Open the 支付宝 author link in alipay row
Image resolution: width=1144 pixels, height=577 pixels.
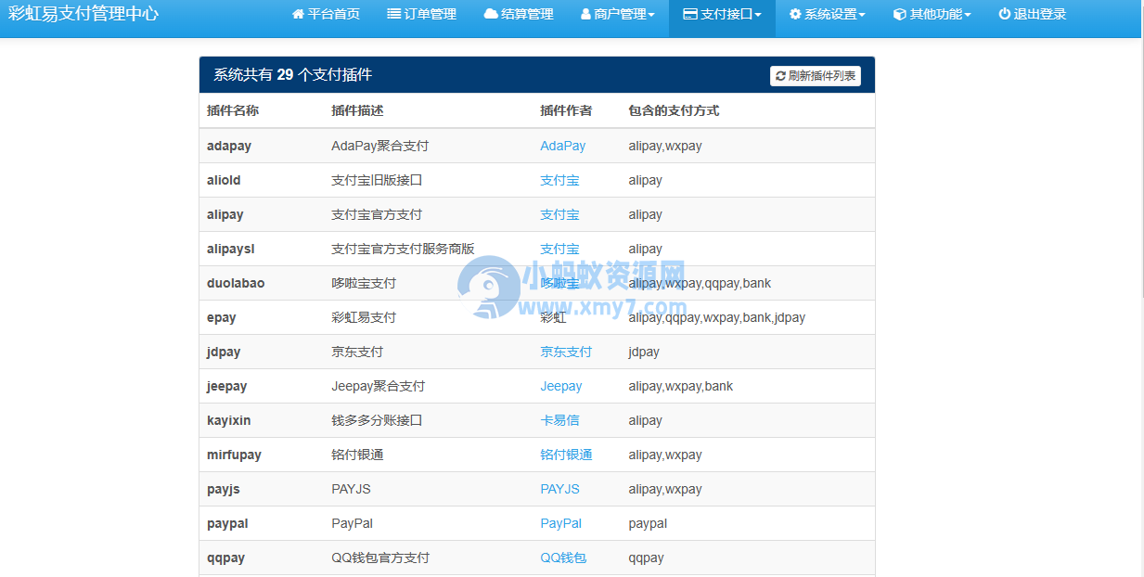point(559,214)
